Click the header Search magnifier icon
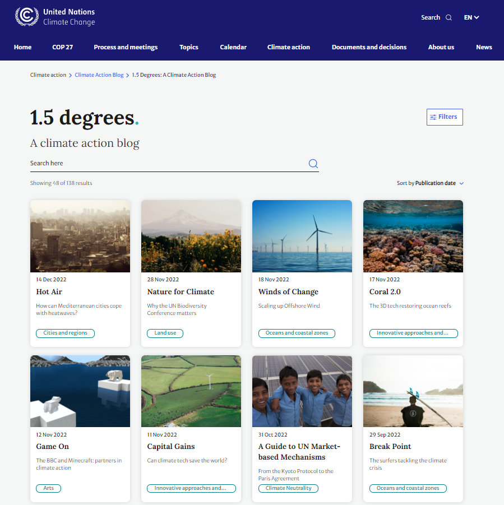The width and height of the screenshot is (504, 505). pos(448,18)
